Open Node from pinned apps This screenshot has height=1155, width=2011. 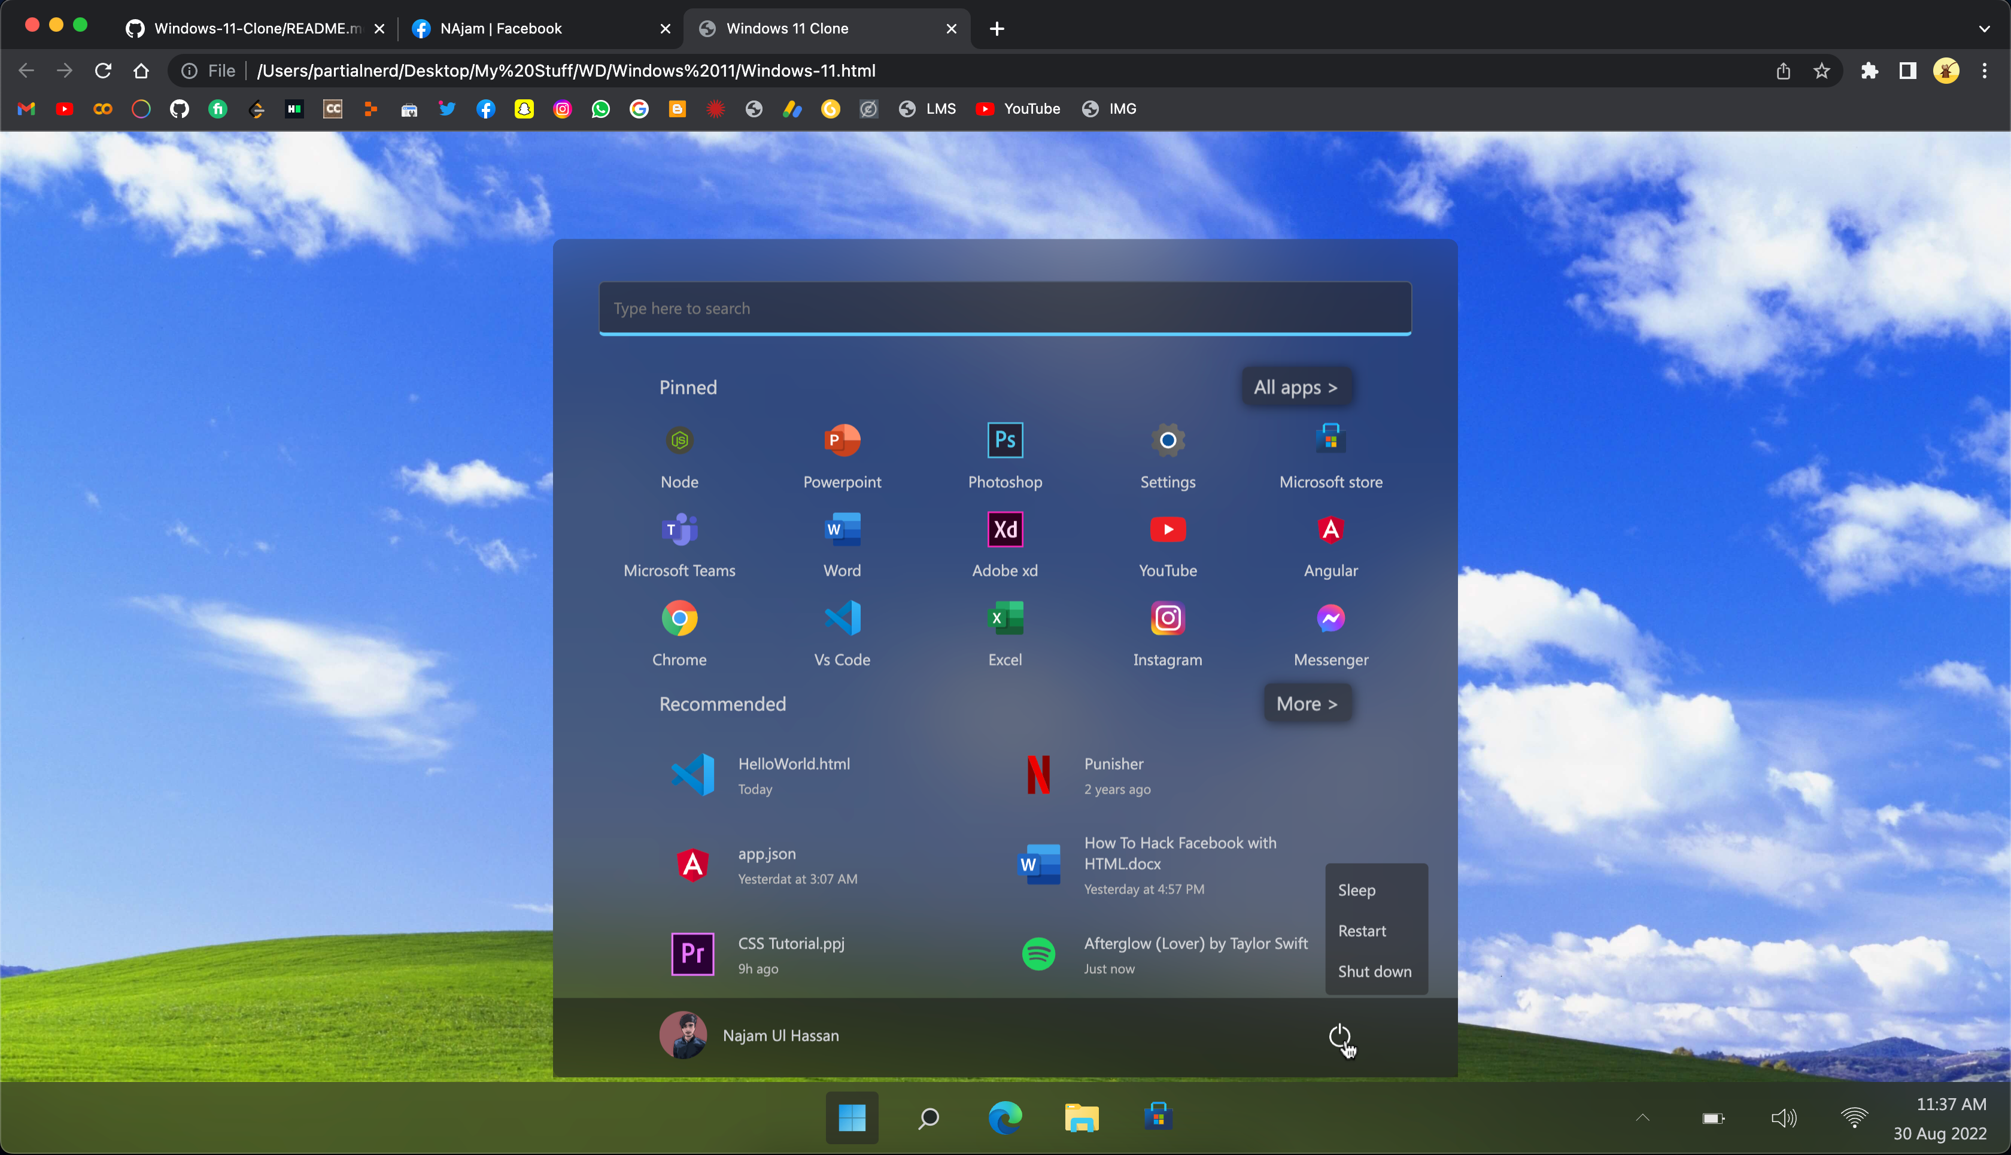coord(679,456)
